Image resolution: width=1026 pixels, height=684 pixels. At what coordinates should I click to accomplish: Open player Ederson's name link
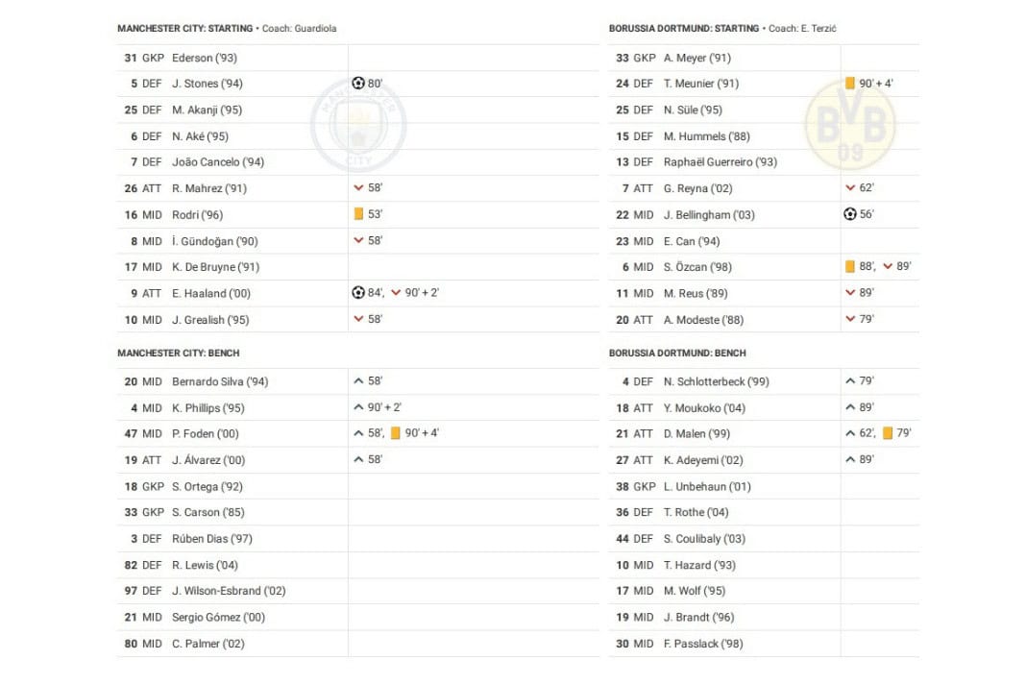[x=192, y=58]
